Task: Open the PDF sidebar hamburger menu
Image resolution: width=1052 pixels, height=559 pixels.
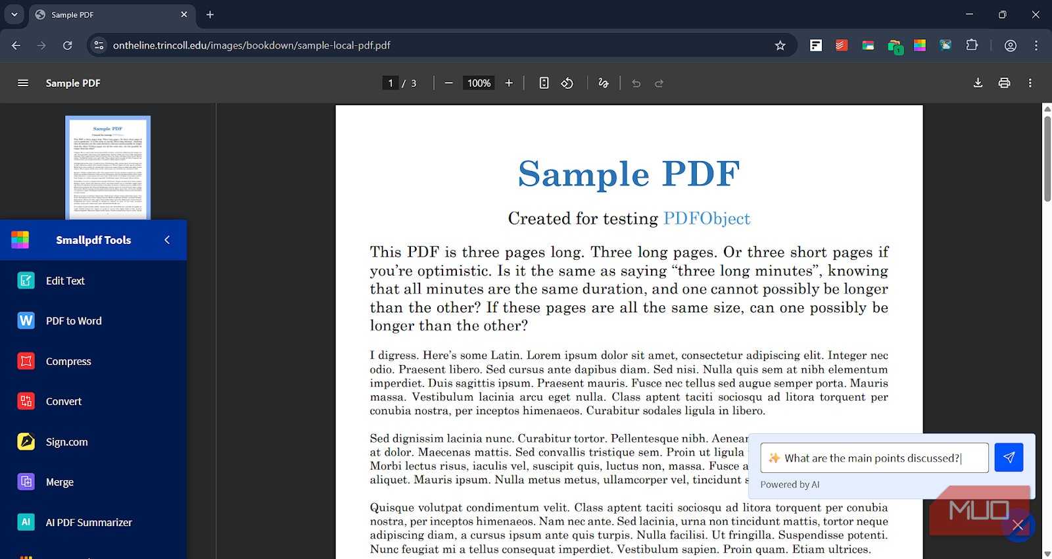Action: [x=23, y=83]
